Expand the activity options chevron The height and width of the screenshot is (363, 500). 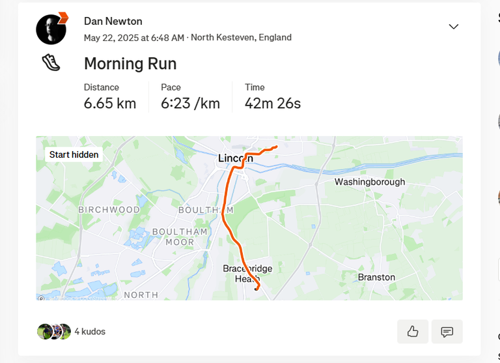(453, 27)
